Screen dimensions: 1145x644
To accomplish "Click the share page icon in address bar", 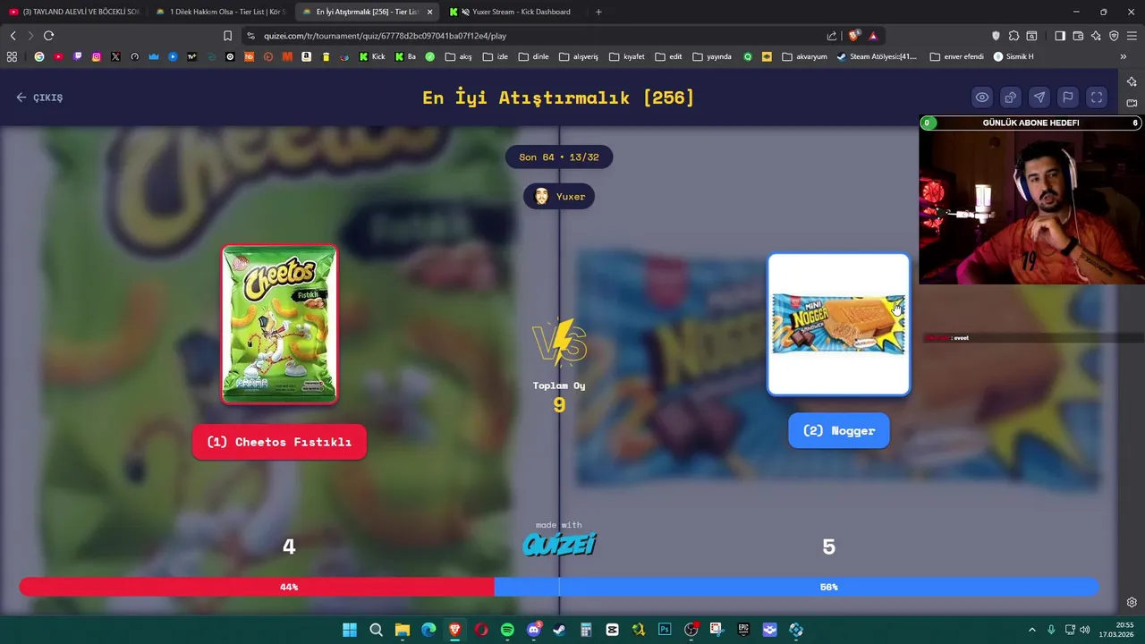I will tap(832, 36).
